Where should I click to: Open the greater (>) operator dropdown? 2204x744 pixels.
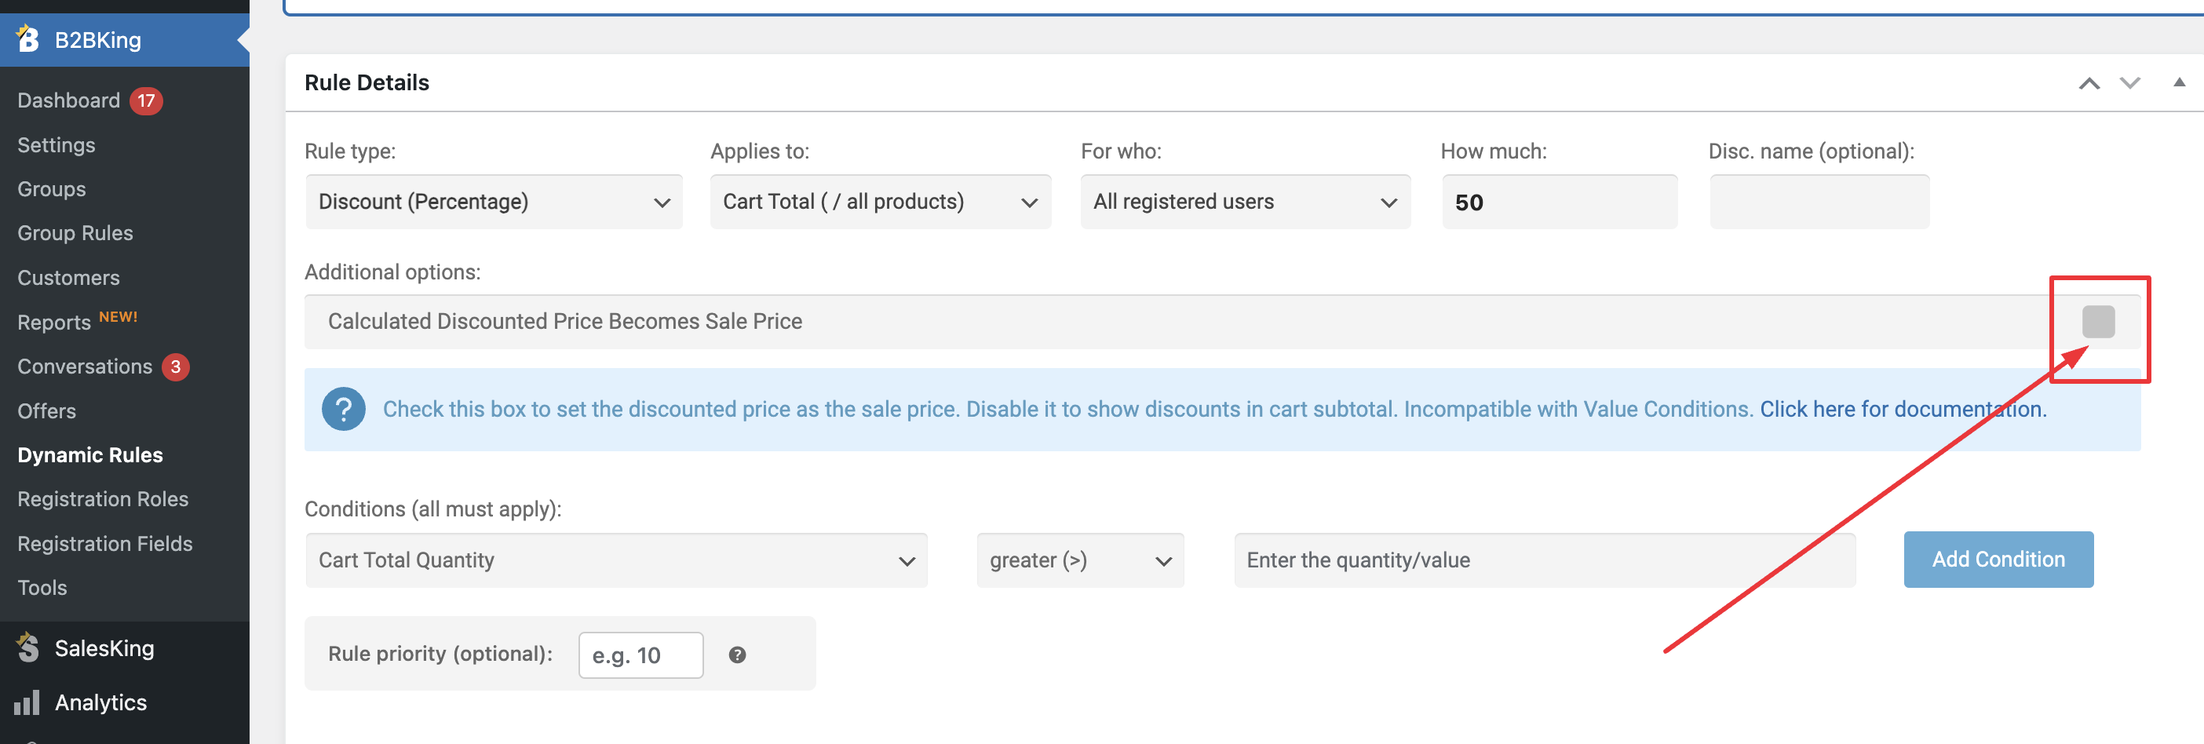(1080, 560)
